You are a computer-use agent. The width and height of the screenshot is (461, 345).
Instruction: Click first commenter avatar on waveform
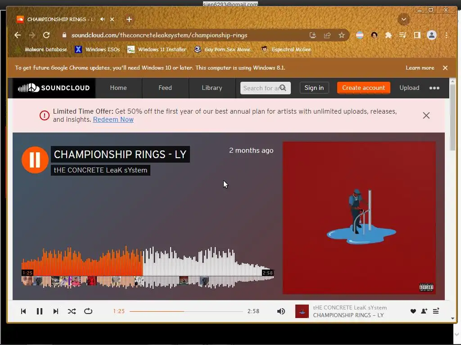(x=27, y=281)
